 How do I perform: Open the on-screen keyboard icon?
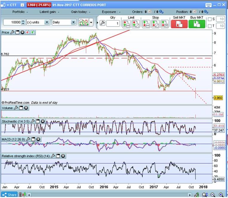(x=208, y=5)
